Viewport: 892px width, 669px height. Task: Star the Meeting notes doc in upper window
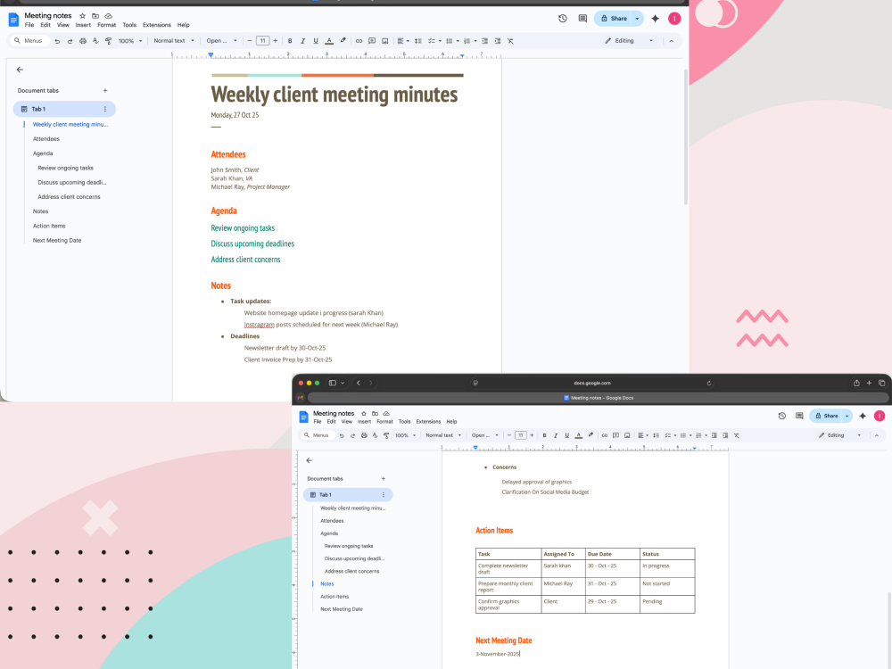(82, 16)
